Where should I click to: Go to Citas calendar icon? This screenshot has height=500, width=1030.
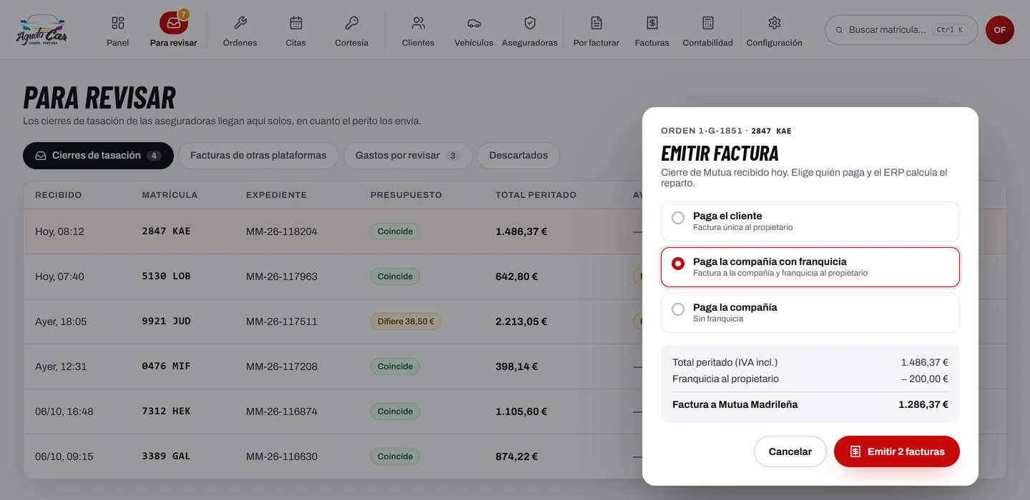[295, 23]
